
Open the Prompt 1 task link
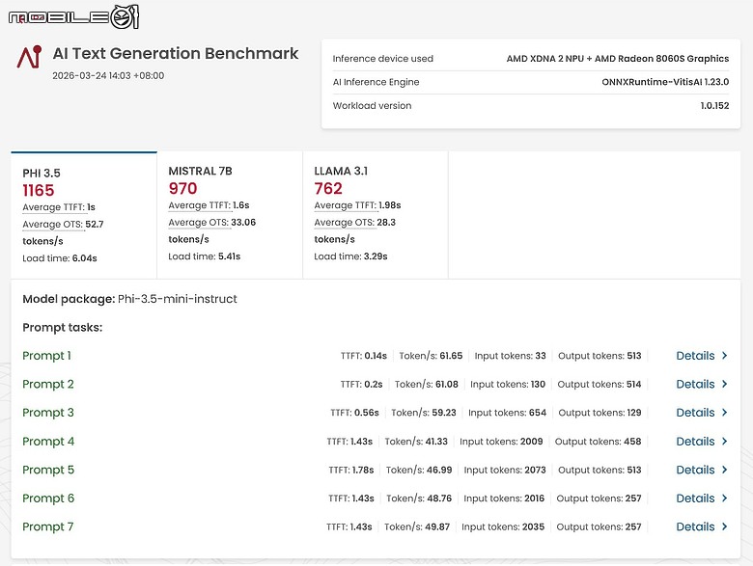tap(46, 356)
